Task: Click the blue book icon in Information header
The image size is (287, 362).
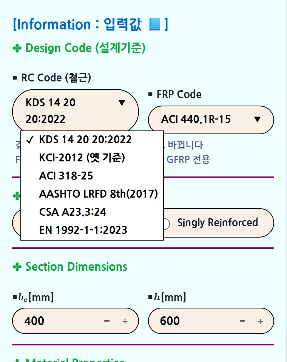Action: point(155,25)
